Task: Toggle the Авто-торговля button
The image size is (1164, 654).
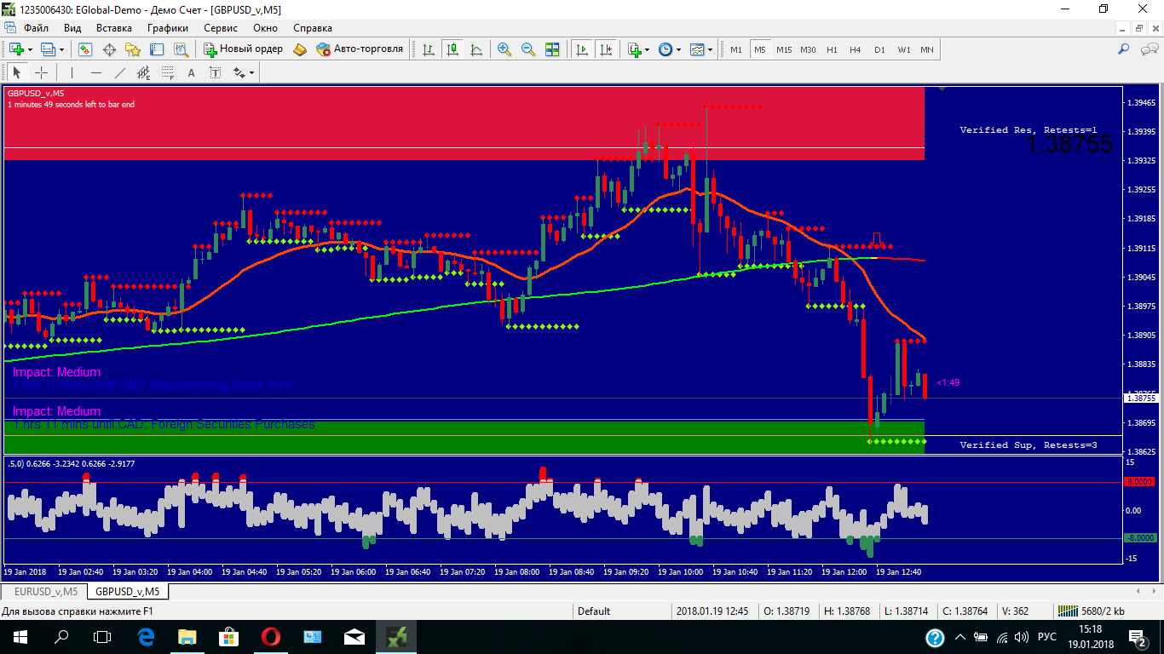Action: [x=360, y=49]
